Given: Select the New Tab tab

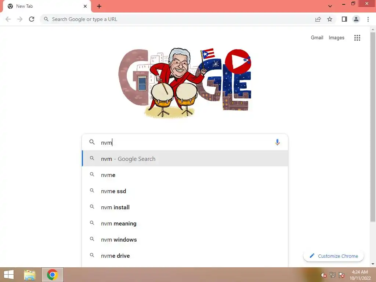Looking at the screenshot, I should tap(47, 6).
